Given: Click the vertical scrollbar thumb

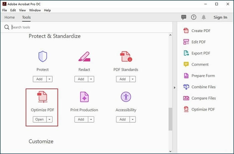Looking at the screenshot, I should (170, 119).
